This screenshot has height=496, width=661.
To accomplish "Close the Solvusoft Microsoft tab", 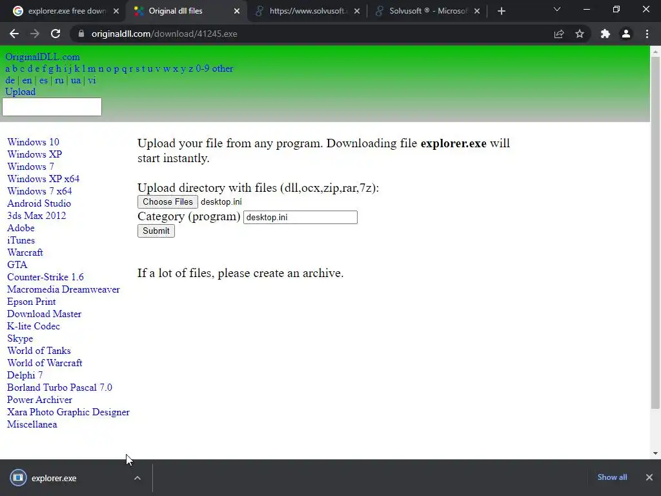I will tap(477, 11).
